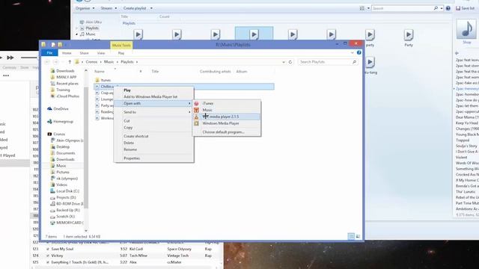Click the Shop music note icon
Image resolution: width=479 pixels, height=269 pixels.
(466, 29)
